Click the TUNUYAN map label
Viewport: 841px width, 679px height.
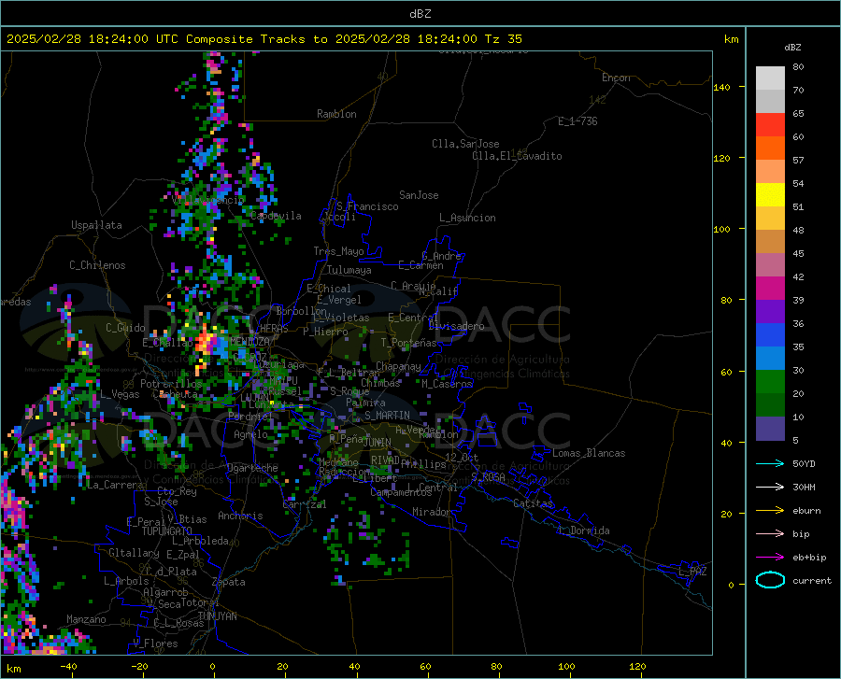217,616
